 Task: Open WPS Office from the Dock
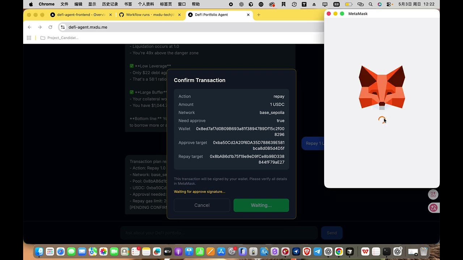coord(365,252)
